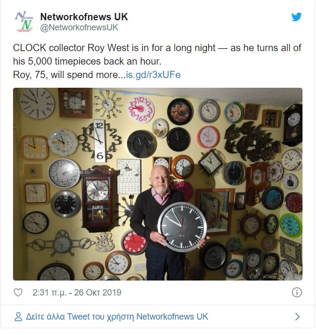Click the wall clock with oversized black numerals
Image resolution: width=316 pixels, height=335 pixels.
tap(100, 140)
